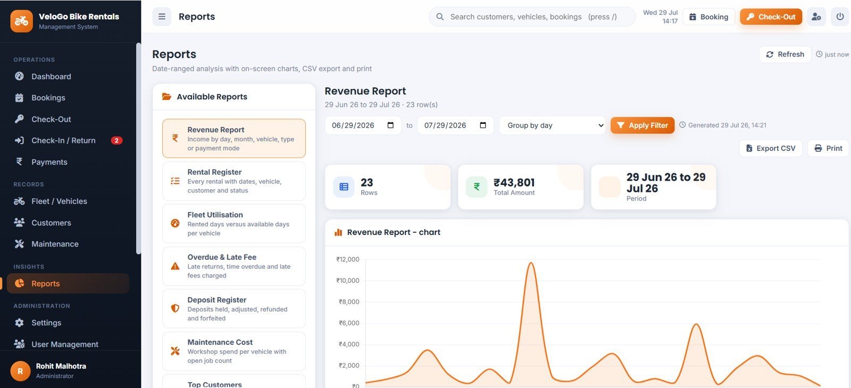Click the search customers input field
This screenshot has width=851, height=388.
coord(532,16)
